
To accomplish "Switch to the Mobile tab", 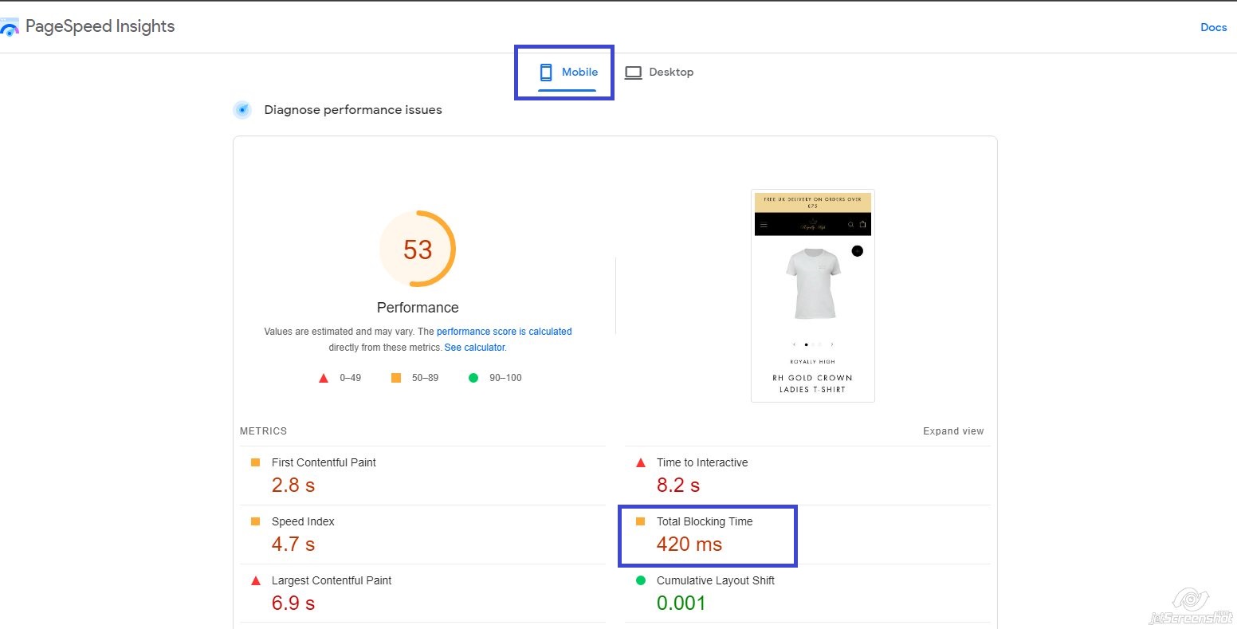I will tap(567, 73).
